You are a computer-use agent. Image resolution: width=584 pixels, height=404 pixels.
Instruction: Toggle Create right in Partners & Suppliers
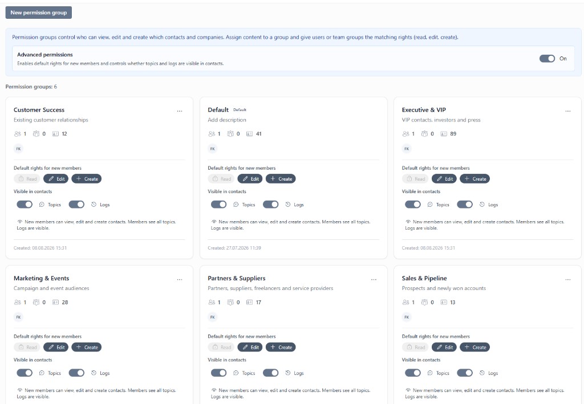point(281,347)
